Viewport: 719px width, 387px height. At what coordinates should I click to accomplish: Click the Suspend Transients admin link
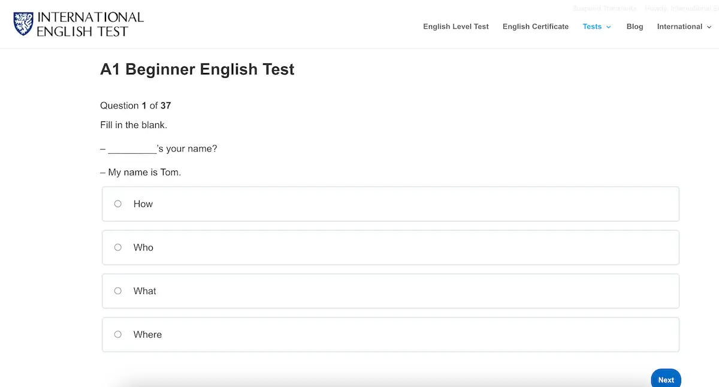tap(605, 8)
